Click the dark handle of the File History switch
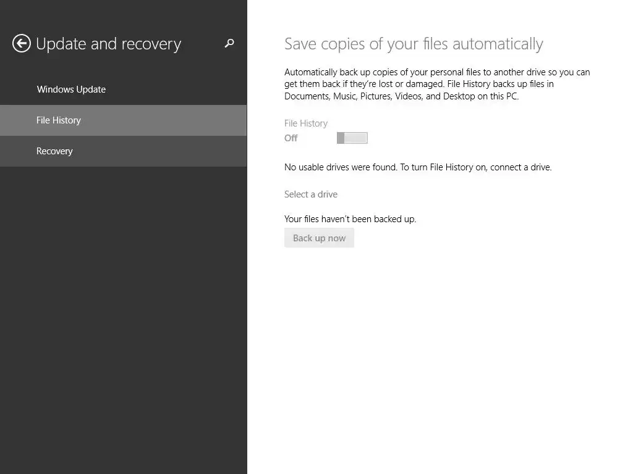Image resolution: width=633 pixels, height=474 pixels. point(341,138)
